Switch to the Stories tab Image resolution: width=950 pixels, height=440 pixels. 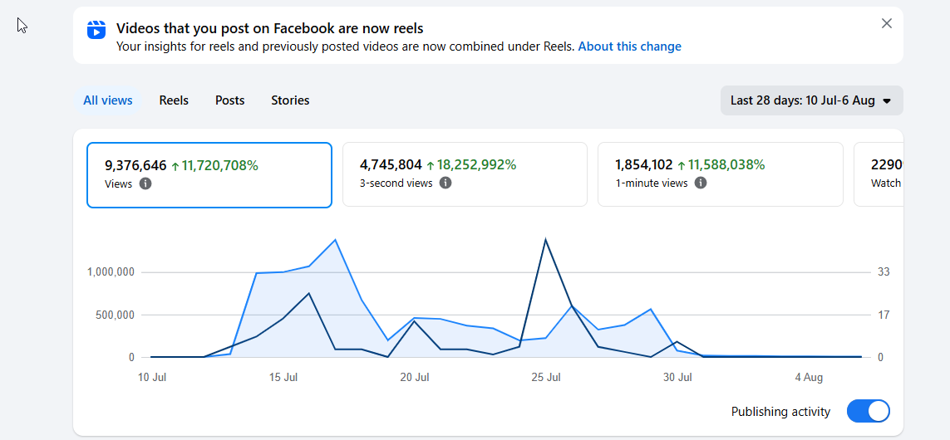click(290, 100)
